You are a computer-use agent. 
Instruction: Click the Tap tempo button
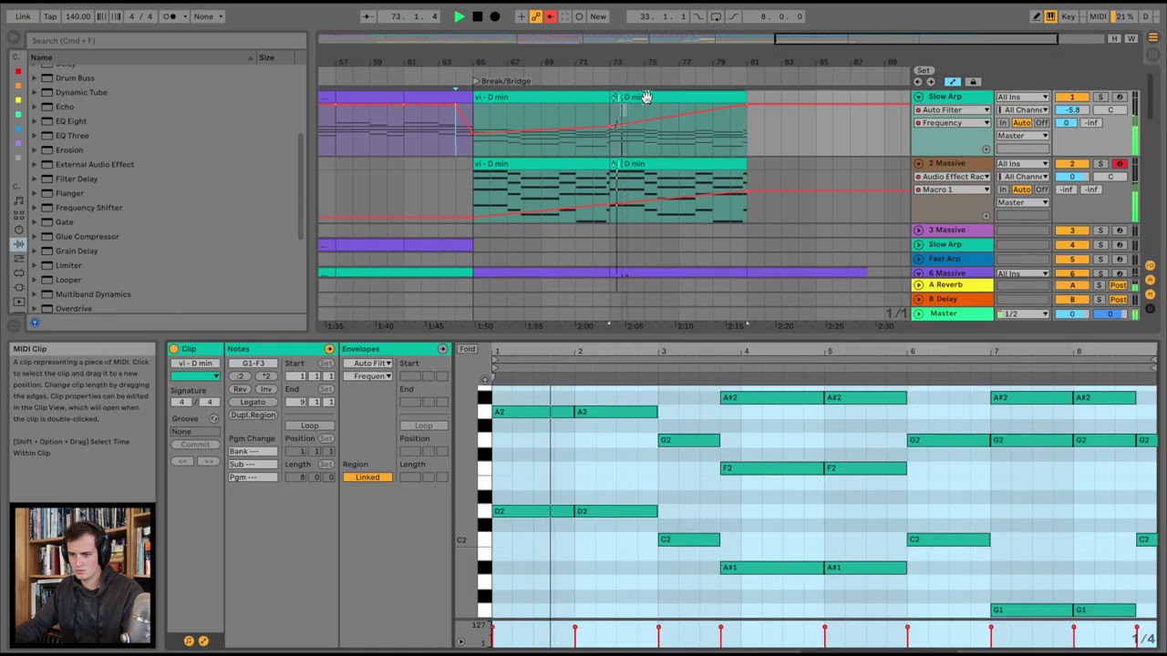click(50, 16)
